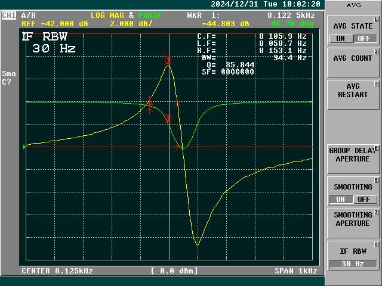The width and height of the screenshot is (382, 286).
Task: Click the REF -42.000 dB value
Action: 51,24
